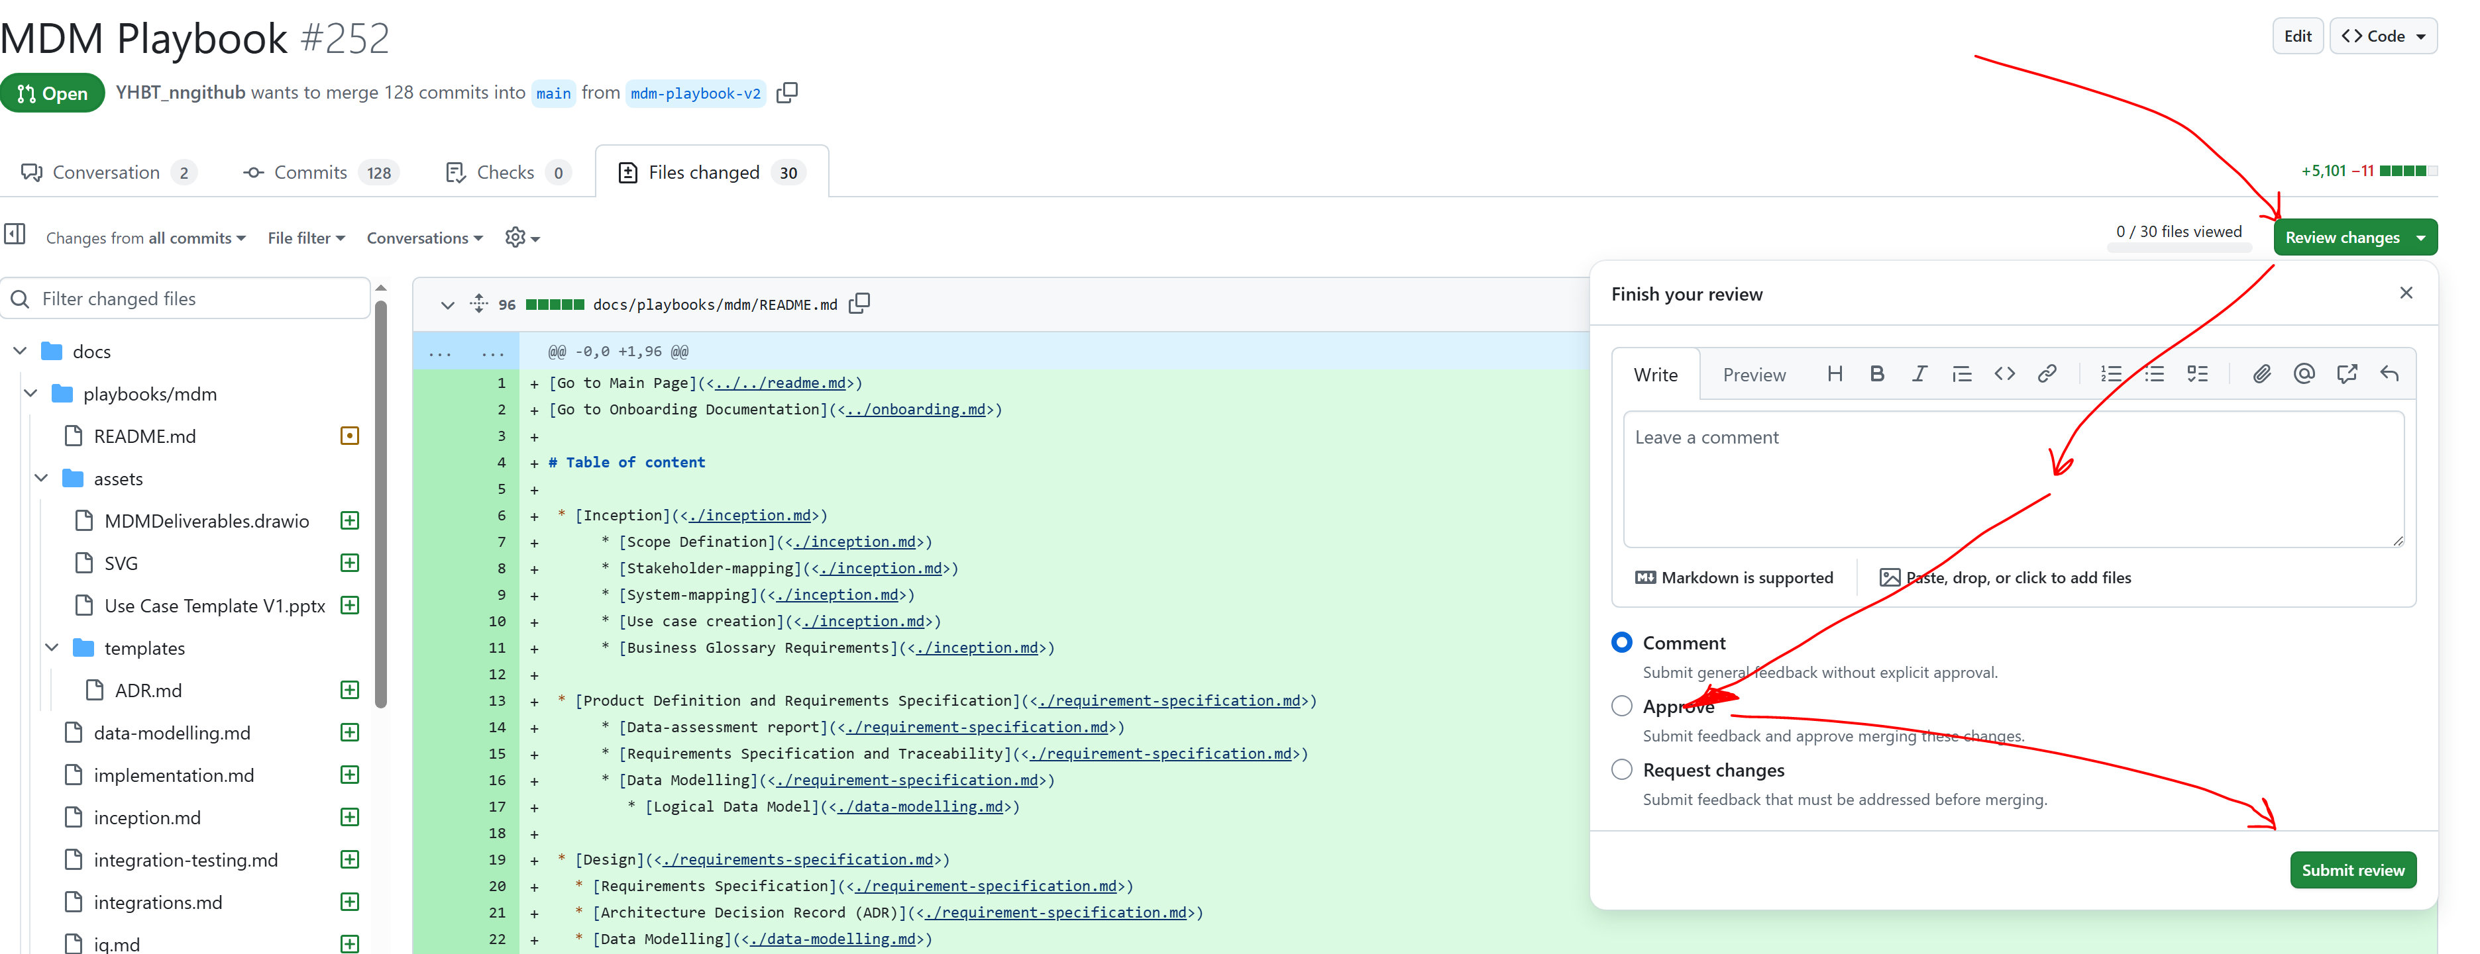Image resolution: width=2480 pixels, height=954 pixels.
Task: Open implementation.md in the file tree
Action: tap(174, 775)
